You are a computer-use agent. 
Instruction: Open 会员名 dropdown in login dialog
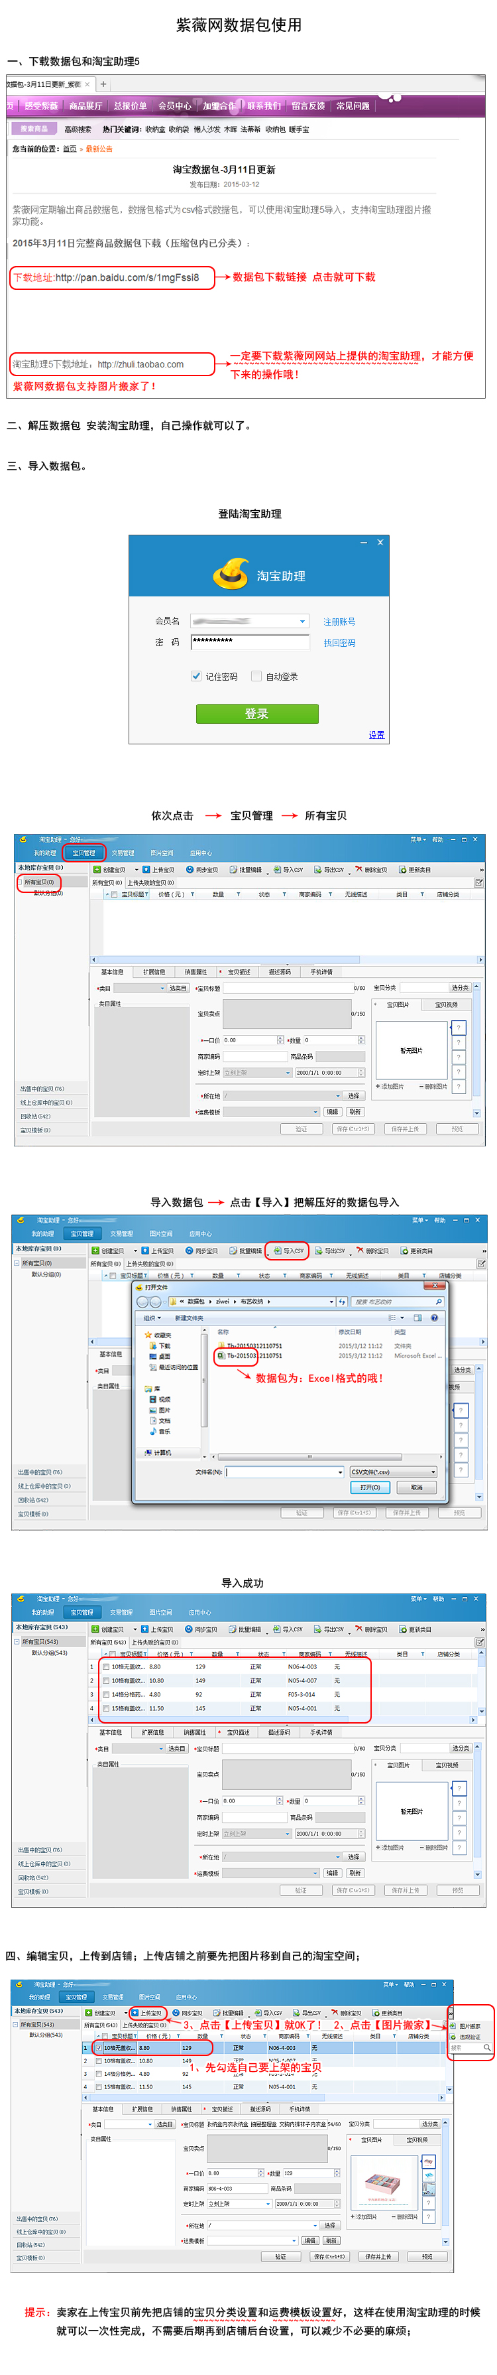303,622
